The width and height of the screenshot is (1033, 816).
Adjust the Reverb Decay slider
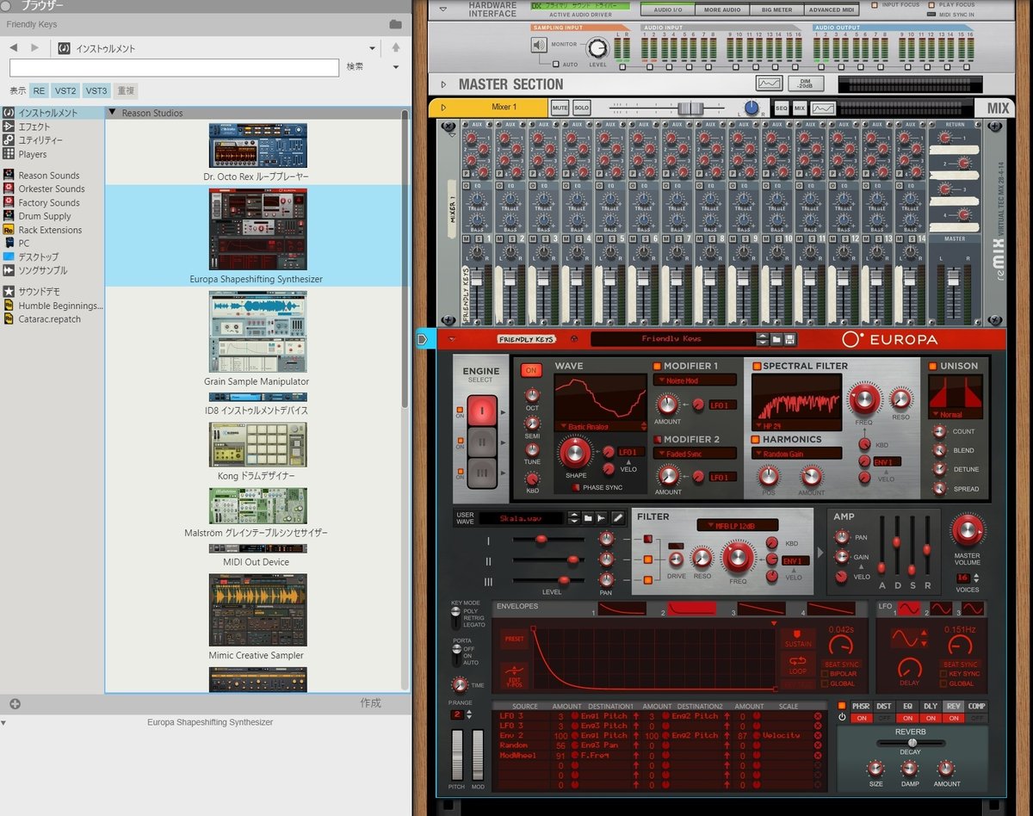[x=912, y=743]
